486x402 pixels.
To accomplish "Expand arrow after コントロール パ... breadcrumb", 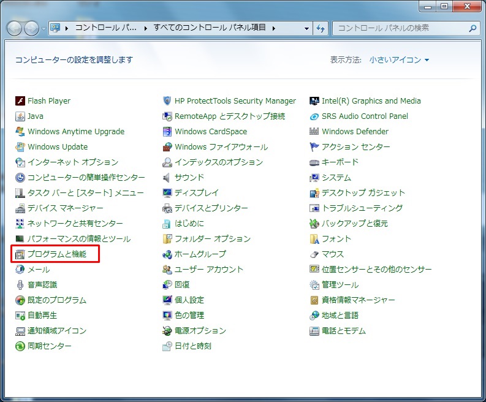I will 145,28.
